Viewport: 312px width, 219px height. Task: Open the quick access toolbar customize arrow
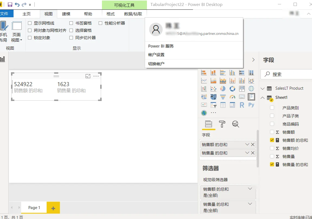click(30, 5)
